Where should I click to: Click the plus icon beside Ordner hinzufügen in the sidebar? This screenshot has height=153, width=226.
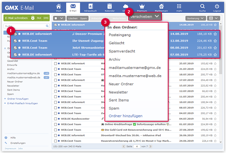point(5,99)
